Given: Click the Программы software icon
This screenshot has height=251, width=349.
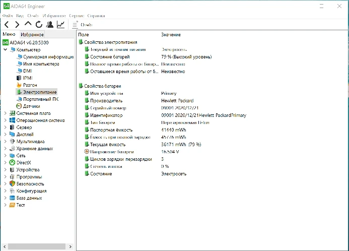Looking at the screenshot, I should tap(12, 177).
